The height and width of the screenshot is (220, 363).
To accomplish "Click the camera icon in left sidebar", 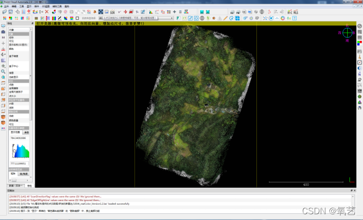I will coord(3,32).
